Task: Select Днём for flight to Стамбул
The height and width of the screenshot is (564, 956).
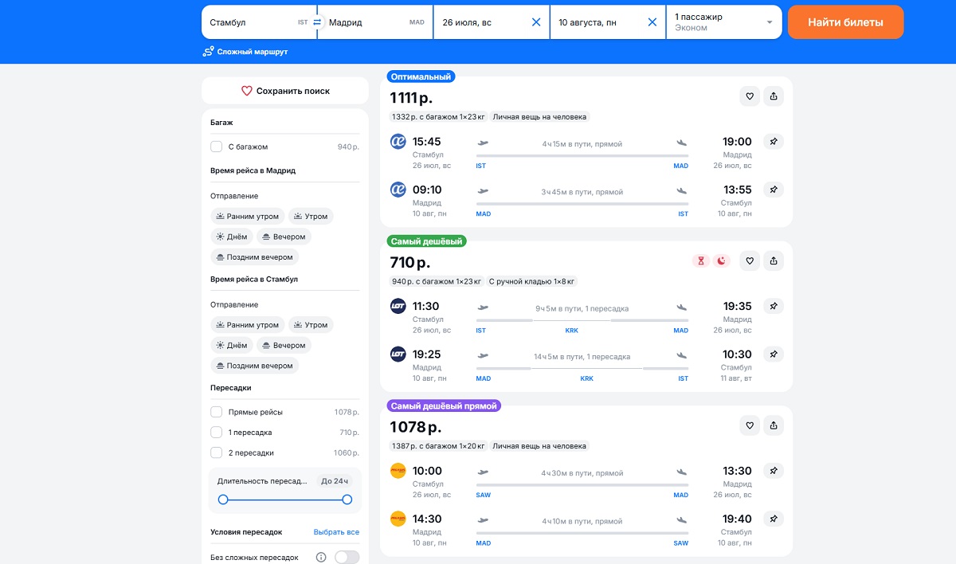Action: (x=232, y=346)
